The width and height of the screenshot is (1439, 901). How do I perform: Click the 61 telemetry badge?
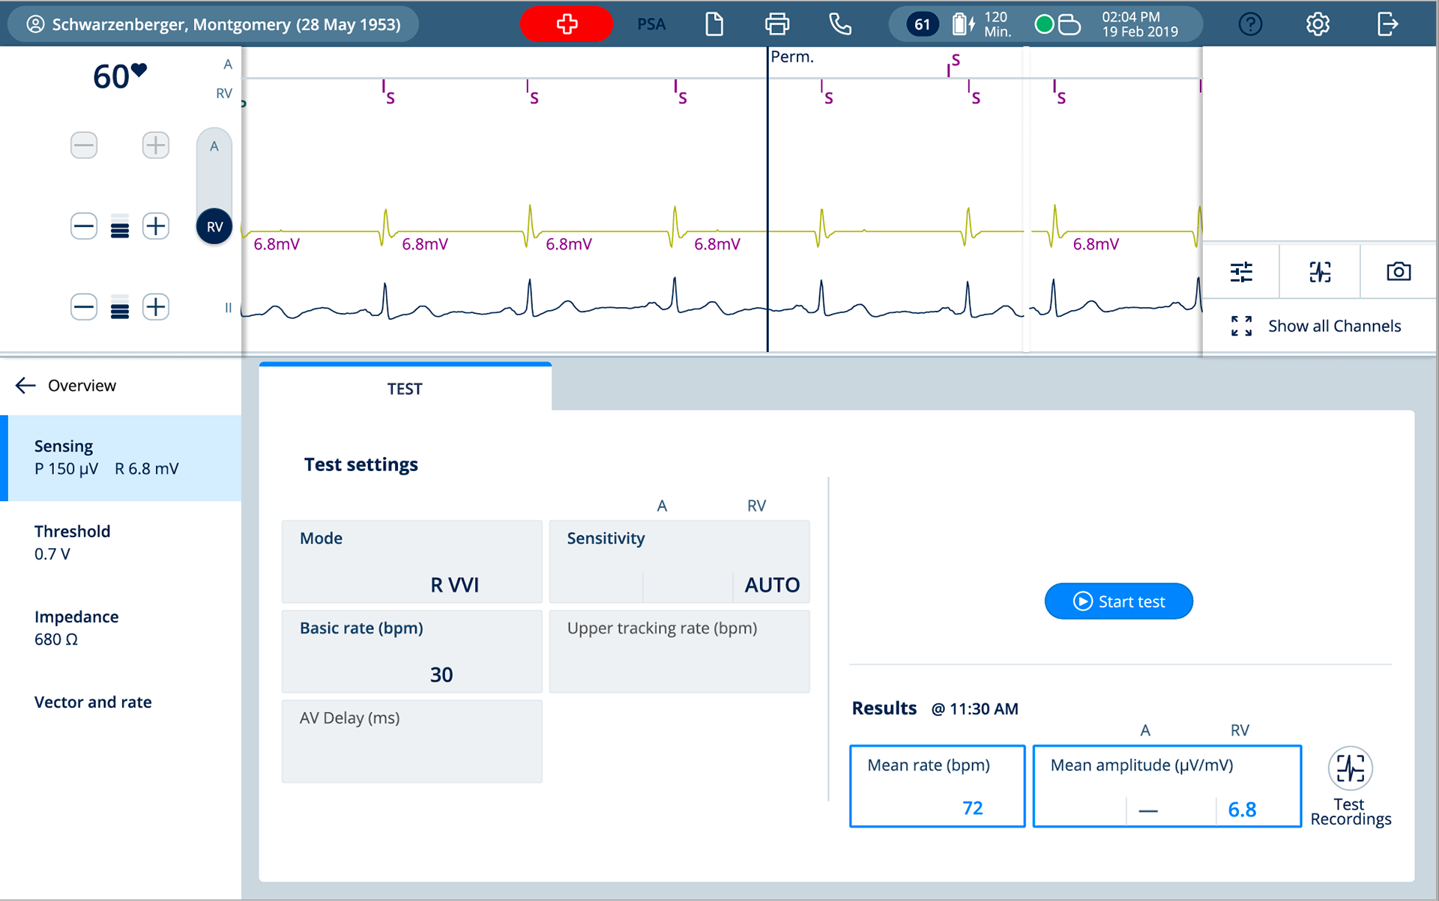tap(922, 25)
